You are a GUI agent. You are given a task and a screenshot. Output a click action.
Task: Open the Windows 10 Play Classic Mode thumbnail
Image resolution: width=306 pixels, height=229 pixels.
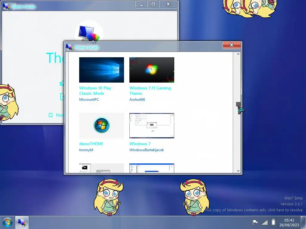(102, 70)
